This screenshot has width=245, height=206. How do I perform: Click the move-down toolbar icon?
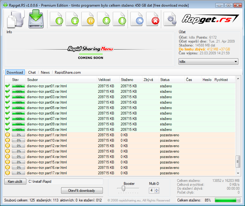pos(104,19)
